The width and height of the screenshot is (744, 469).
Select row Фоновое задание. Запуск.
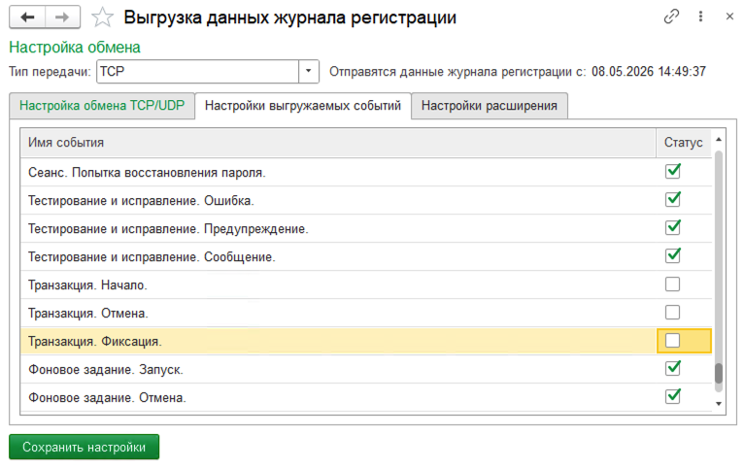pos(366,369)
